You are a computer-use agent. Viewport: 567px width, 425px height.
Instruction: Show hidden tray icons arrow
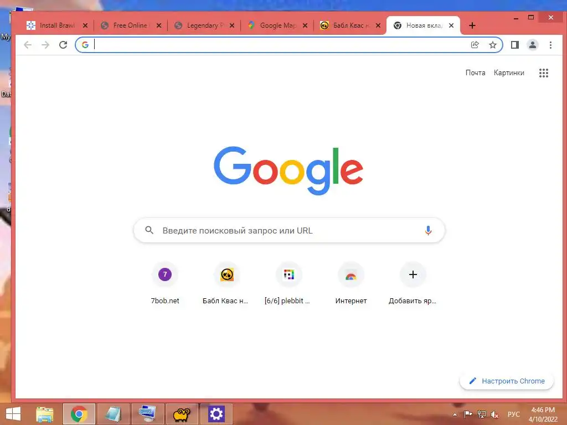[x=455, y=414]
